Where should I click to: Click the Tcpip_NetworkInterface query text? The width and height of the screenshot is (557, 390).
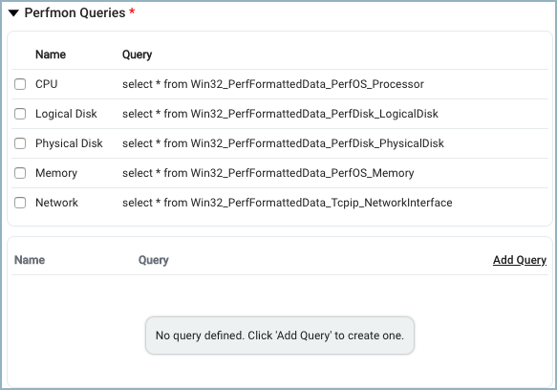point(288,203)
